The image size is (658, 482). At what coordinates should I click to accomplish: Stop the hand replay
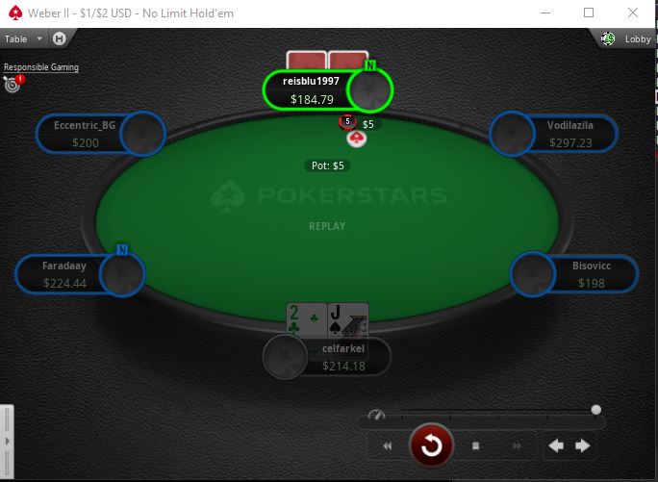click(x=475, y=445)
